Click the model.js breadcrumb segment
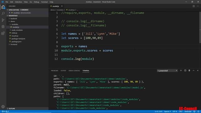Image resolution: width=201 pixels, height=113 pixels. click(x=71, y=10)
